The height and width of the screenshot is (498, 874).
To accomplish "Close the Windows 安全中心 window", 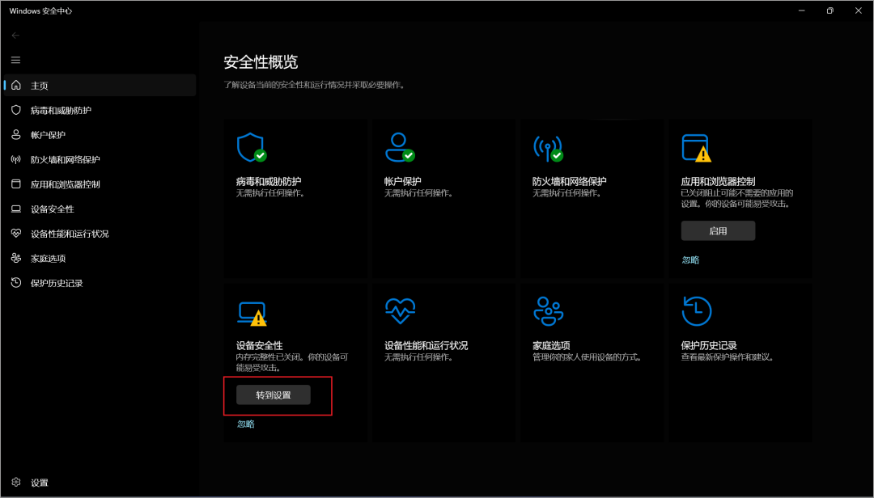I will (859, 11).
